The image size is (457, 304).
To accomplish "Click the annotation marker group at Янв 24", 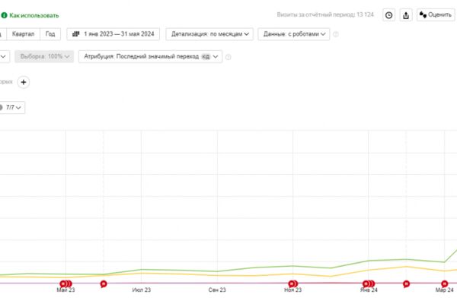I will point(369,284).
